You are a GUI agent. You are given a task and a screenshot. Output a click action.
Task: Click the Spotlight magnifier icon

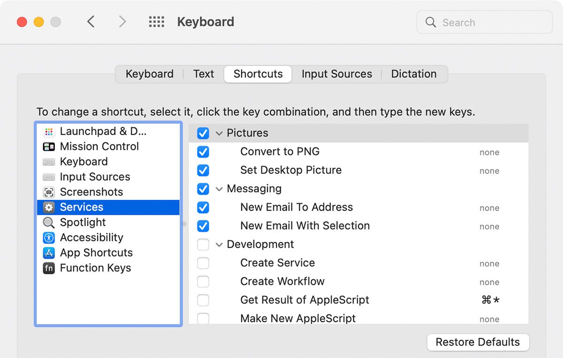49,222
